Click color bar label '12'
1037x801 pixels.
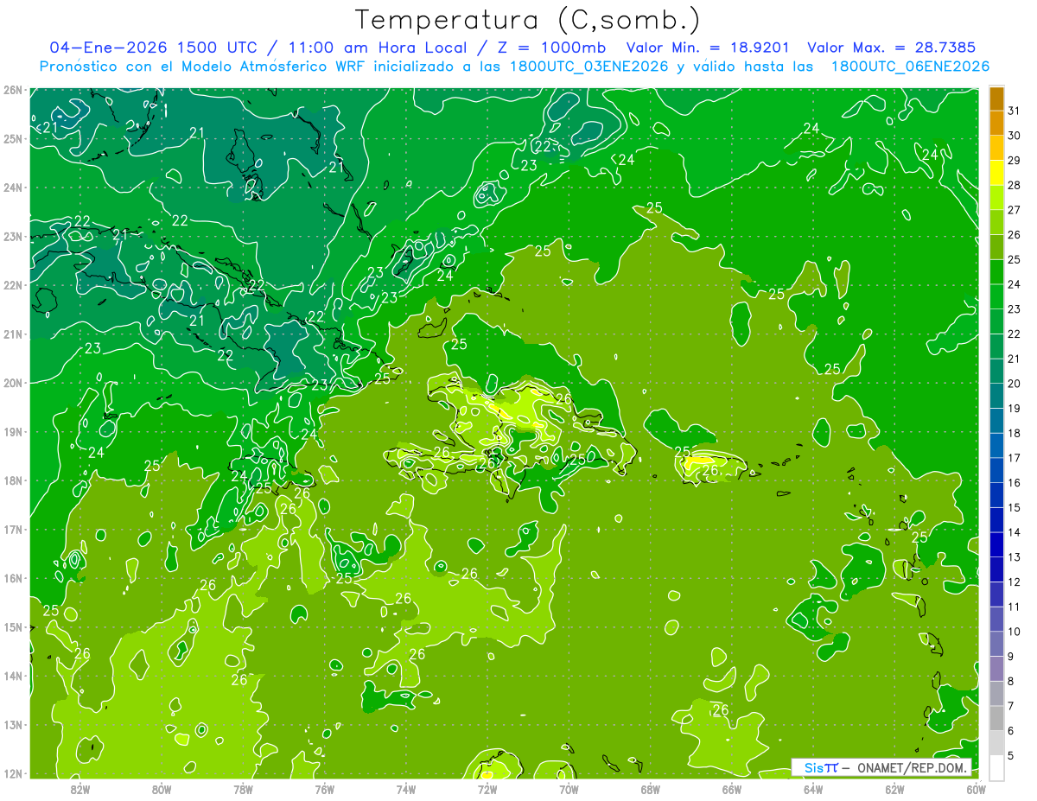pos(1015,582)
